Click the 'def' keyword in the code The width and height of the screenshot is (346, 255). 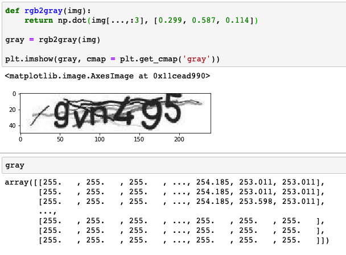point(12,11)
